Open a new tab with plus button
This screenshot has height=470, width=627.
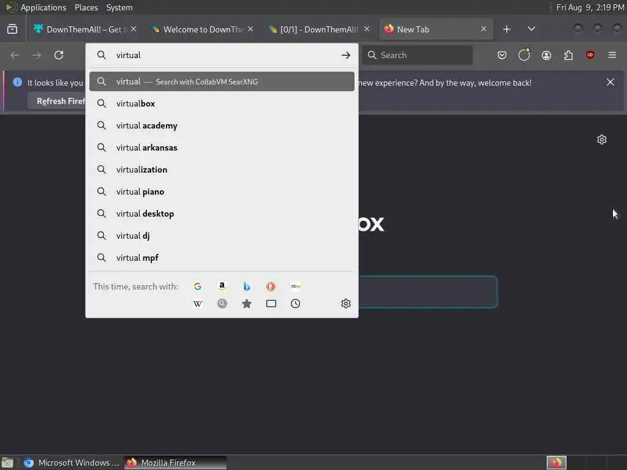(x=506, y=29)
